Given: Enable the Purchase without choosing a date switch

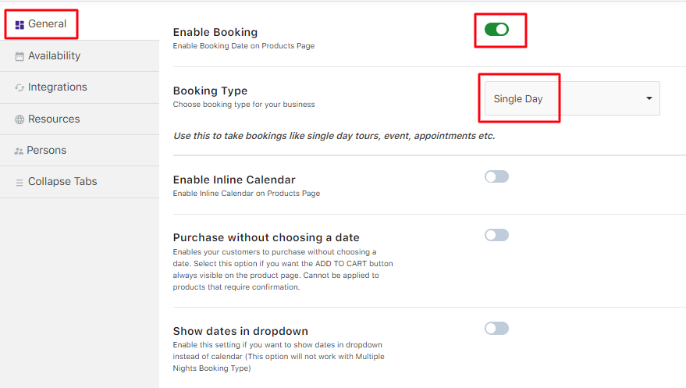Looking at the screenshot, I should tap(496, 235).
